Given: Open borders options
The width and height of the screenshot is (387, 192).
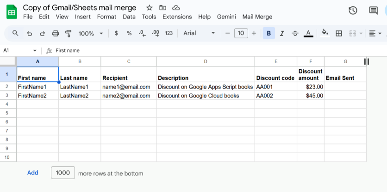Looking at the screenshot, I should point(339,34).
